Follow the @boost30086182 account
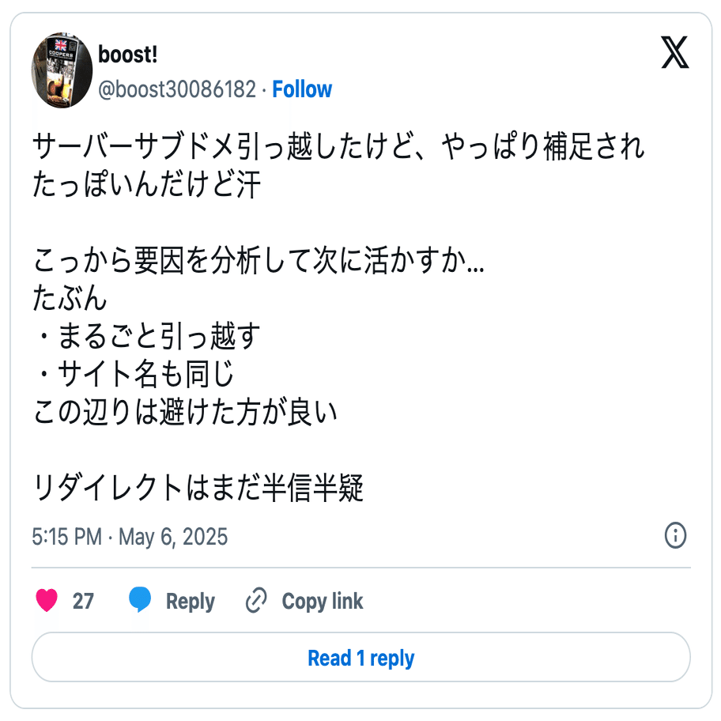 pos(302,89)
